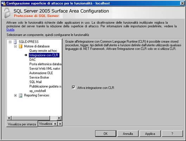Select Integrazione con CLR item
This screenshot has width=186, height=141.
click(x=44, y=55)
